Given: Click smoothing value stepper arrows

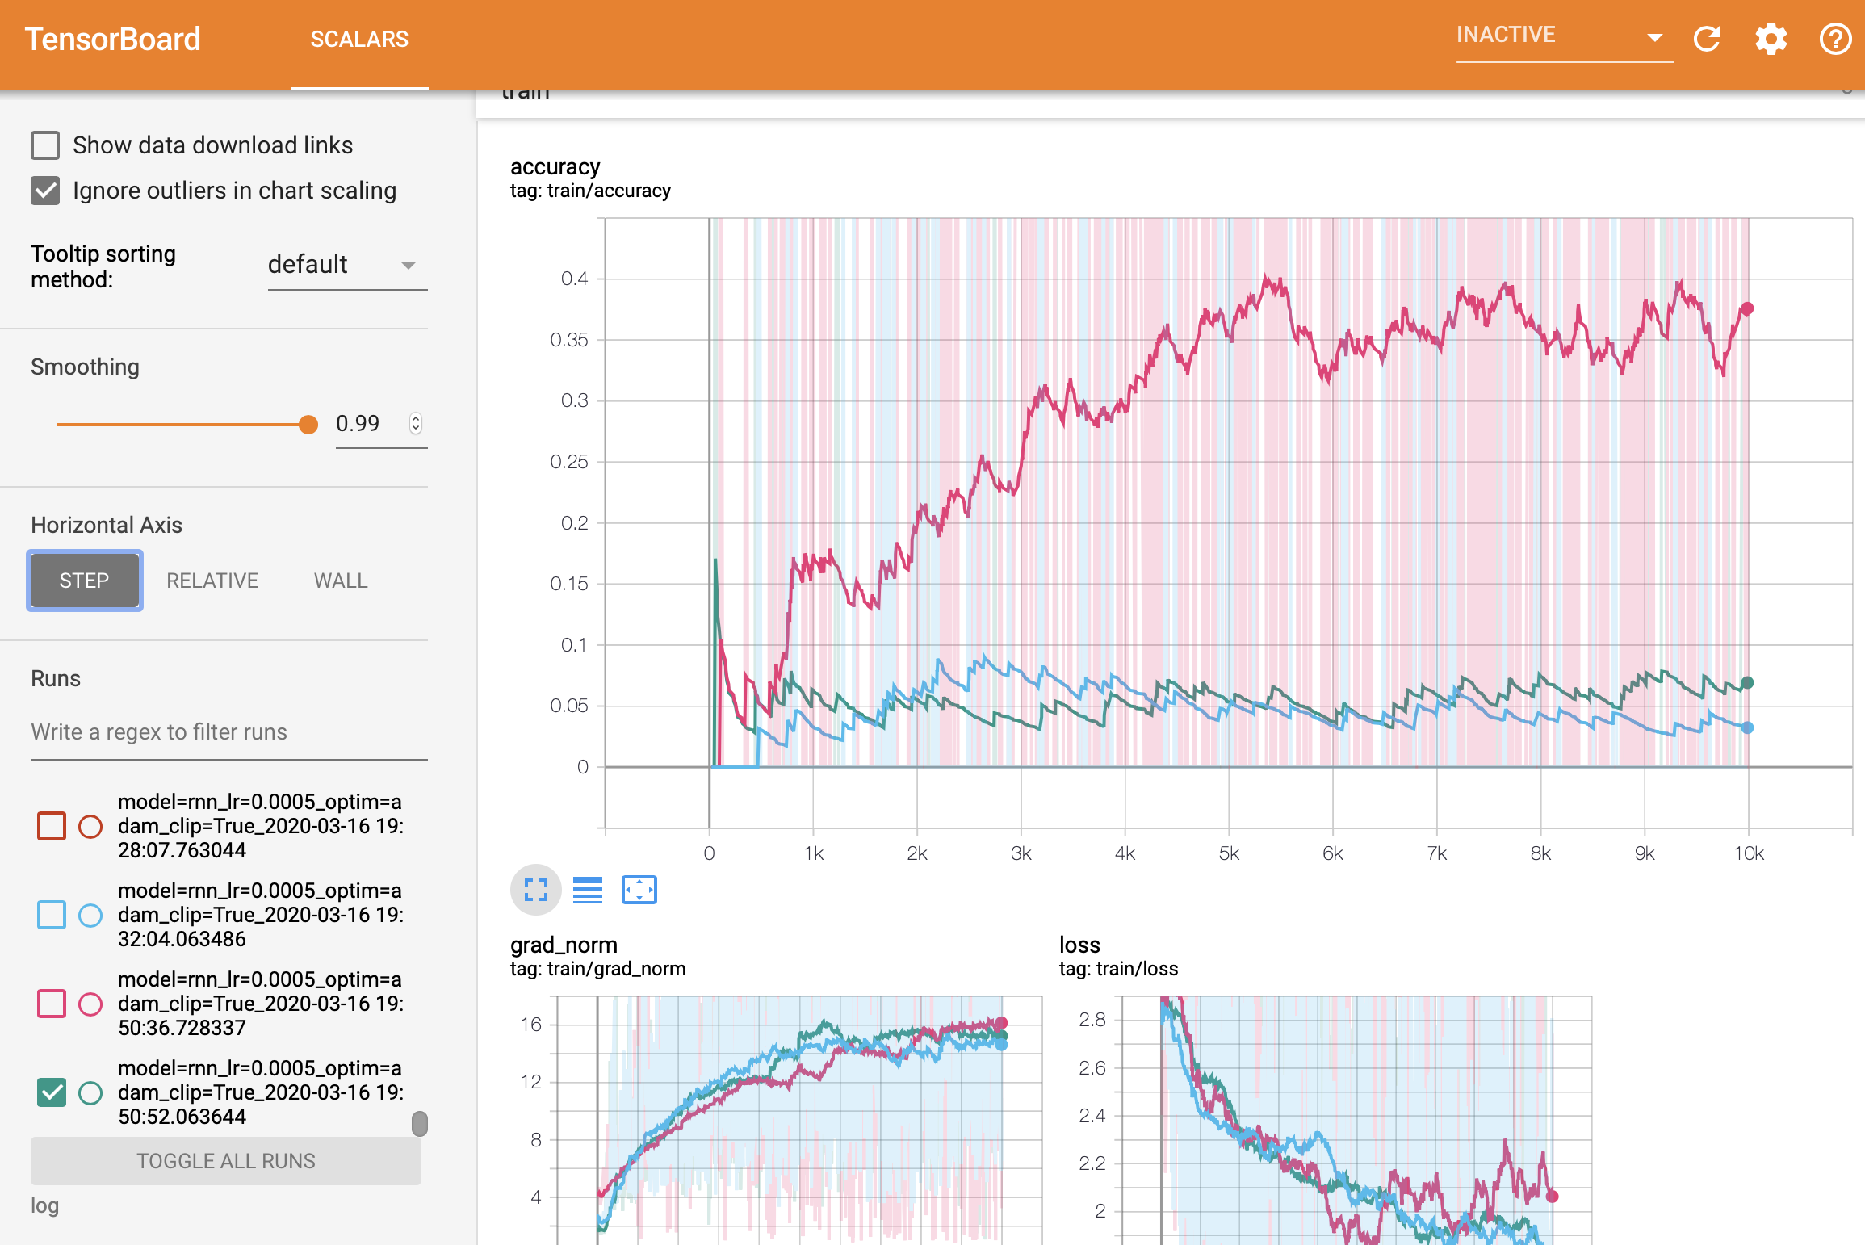Looking at the screenshot, I should (416, 423).
